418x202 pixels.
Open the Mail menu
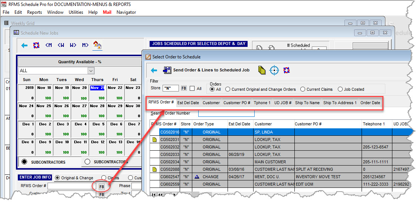[107, 12]
